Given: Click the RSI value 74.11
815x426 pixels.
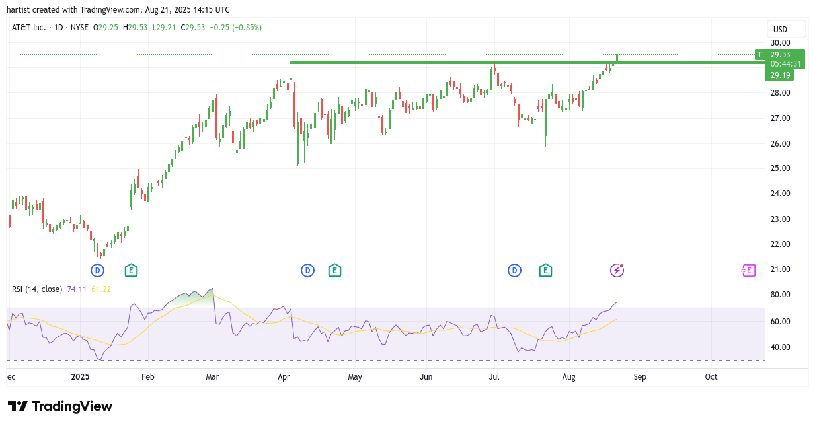Looking at the screenshot, I should click(77, 289).
